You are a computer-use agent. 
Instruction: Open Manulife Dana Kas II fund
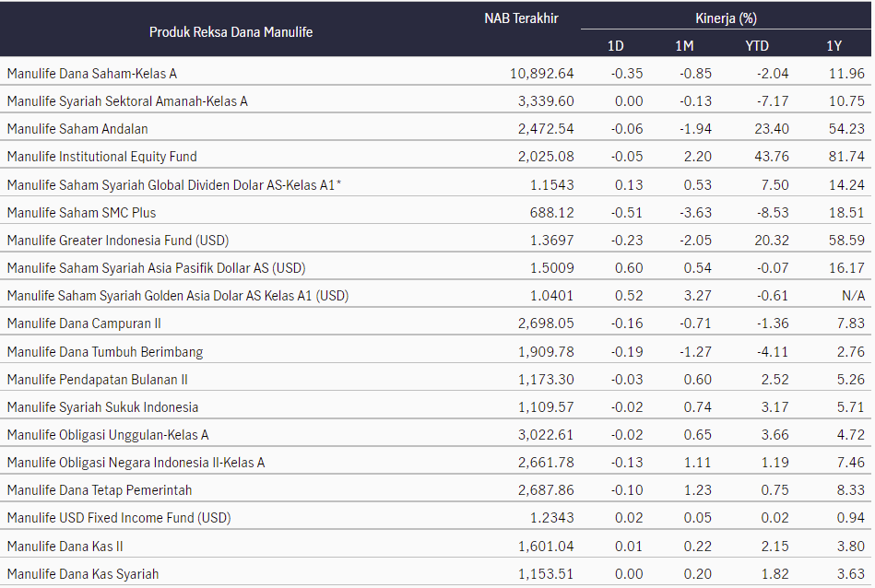[x=65, y=547]
